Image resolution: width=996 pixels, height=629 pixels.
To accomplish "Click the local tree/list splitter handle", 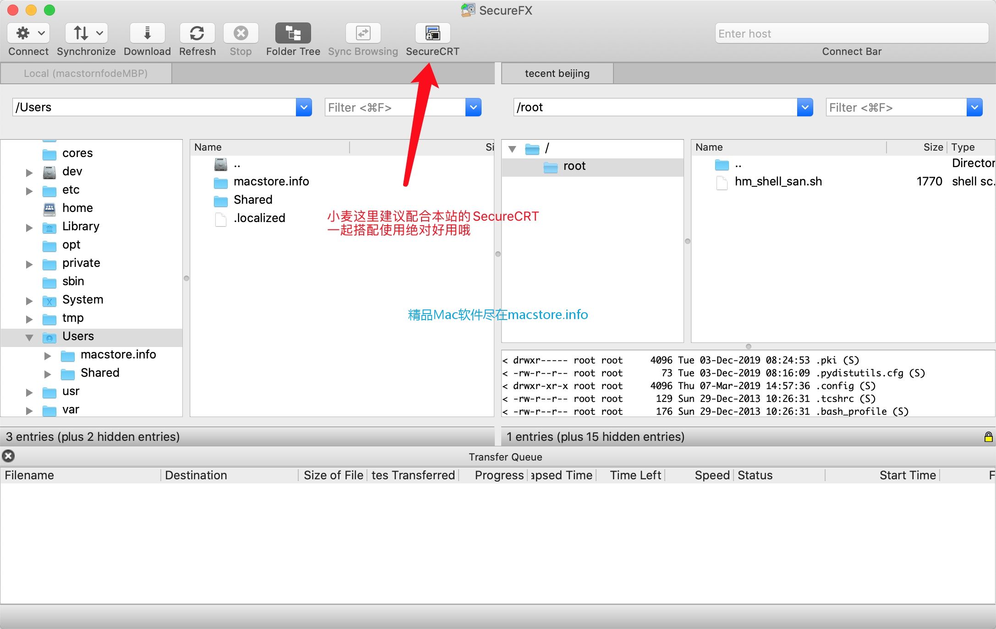I will click(186, 278).
